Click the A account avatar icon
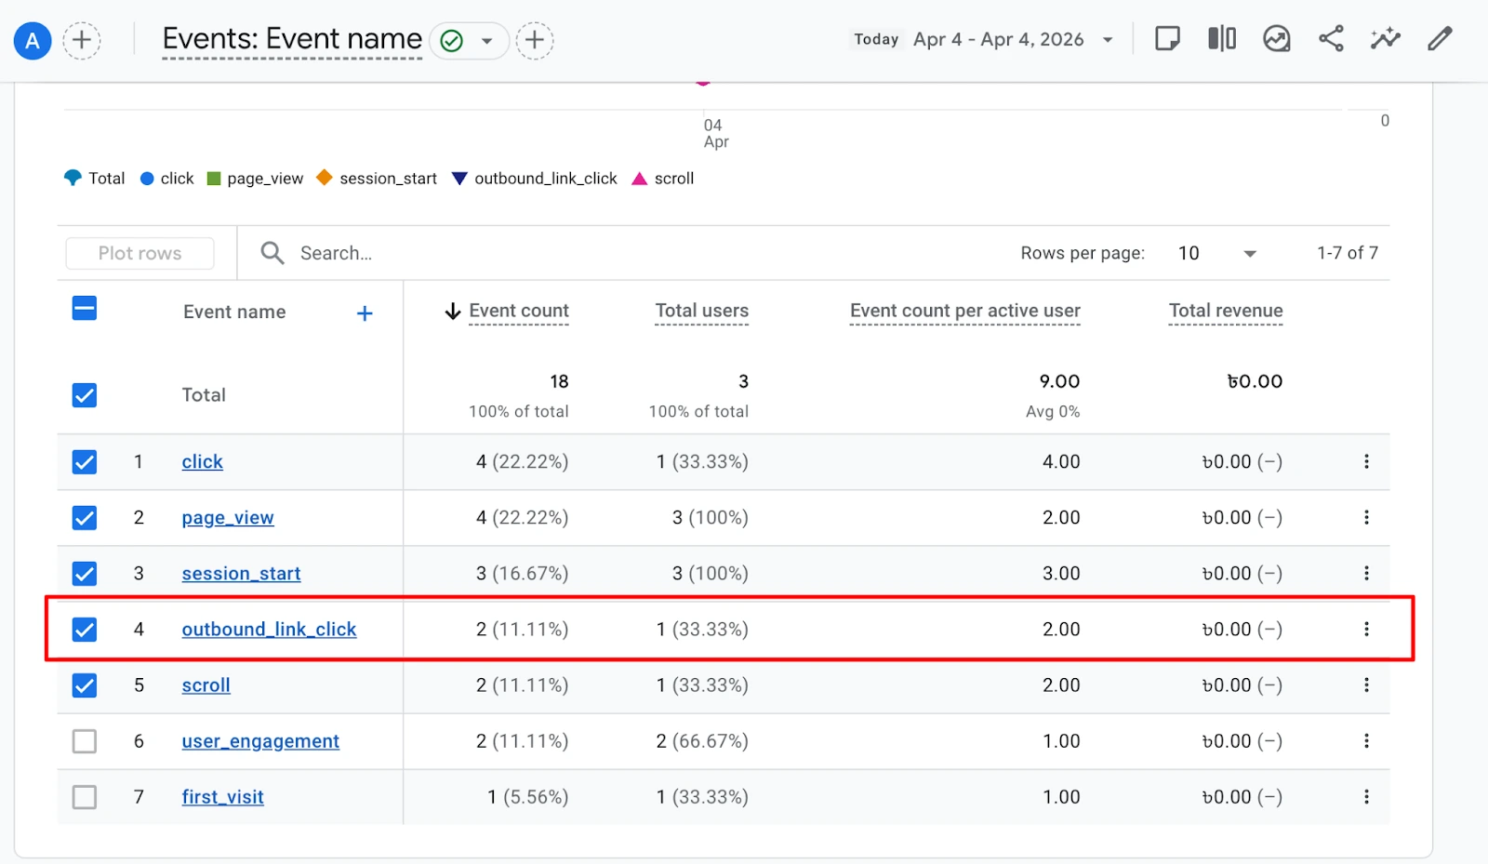Image resolution: width=1488 pixels, height=864 pixels. (x=32, y=40)
